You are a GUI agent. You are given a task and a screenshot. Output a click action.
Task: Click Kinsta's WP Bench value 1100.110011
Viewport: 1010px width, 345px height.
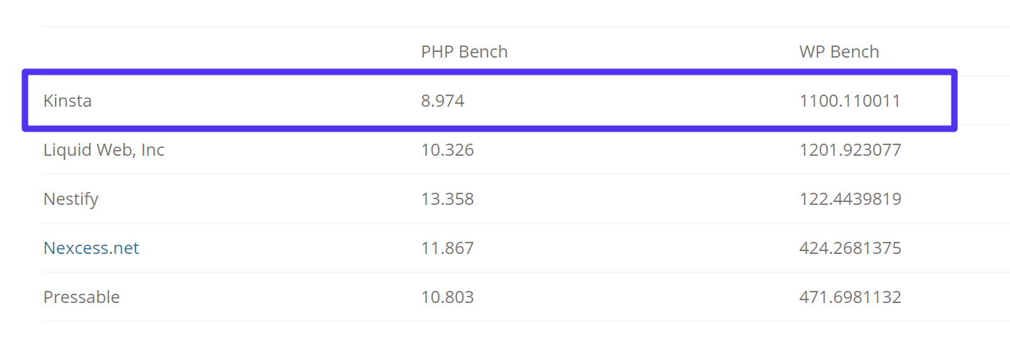(850, 101)
